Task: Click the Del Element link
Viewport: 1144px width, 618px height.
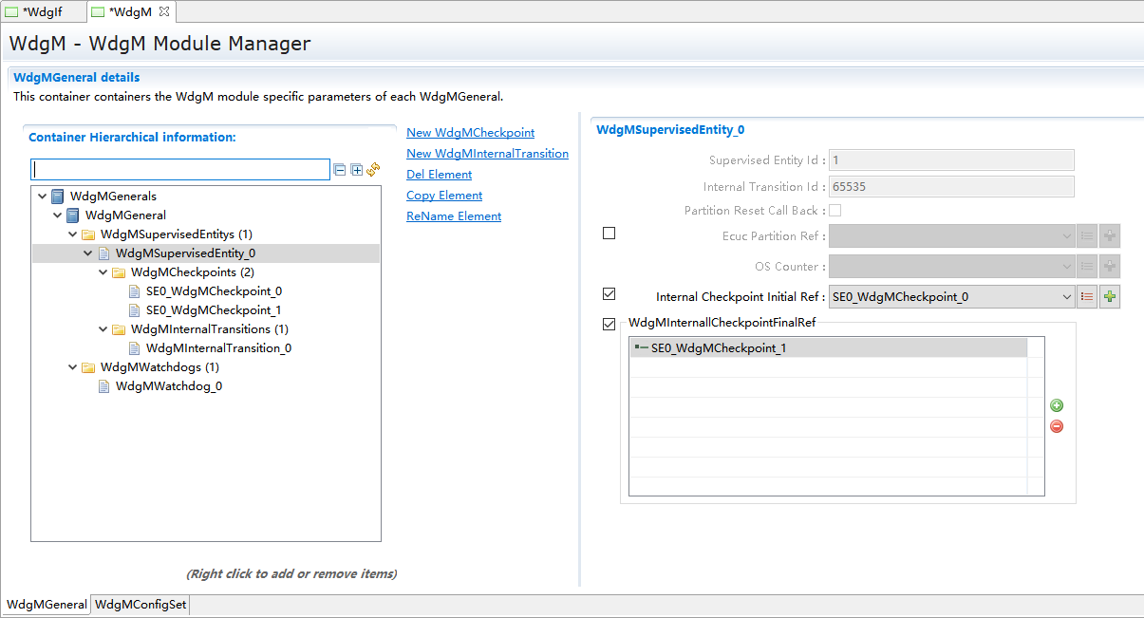Action: 439,175
